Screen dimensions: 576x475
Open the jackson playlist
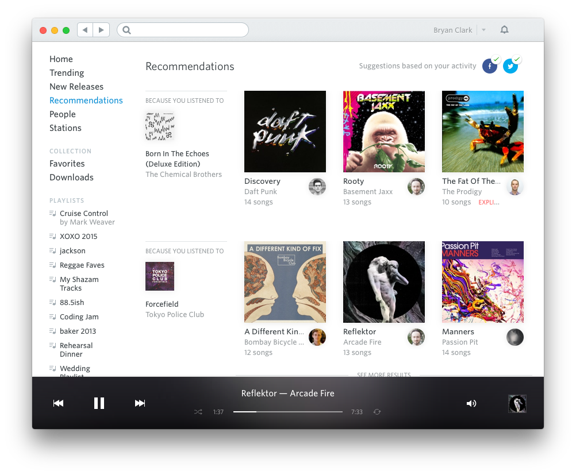coord(72,251)
